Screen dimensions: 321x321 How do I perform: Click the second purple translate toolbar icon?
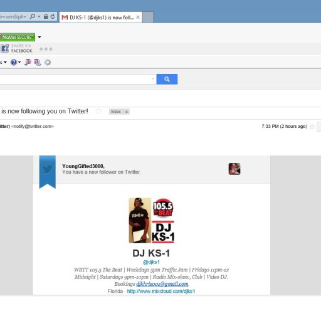click(x=38, y=62)
